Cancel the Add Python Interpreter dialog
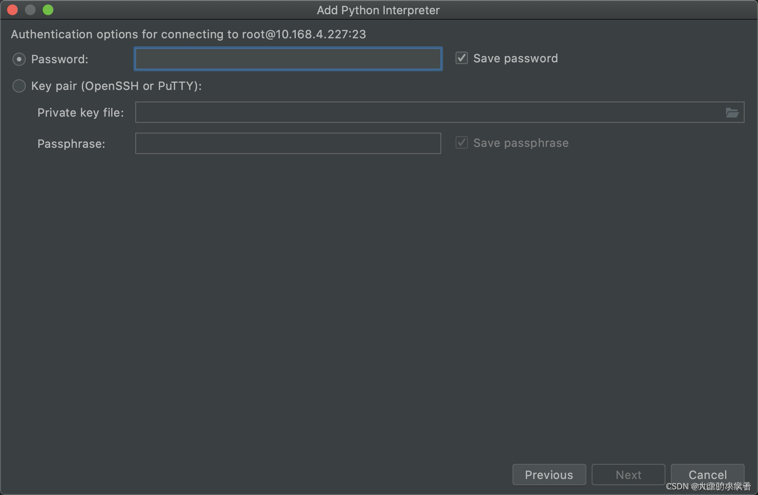This screenshot has height=495, width=758. coord(707,475)
